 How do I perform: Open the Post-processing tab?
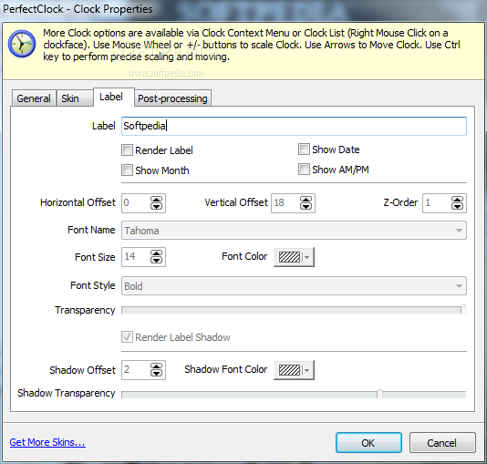[x=172, y=98]
